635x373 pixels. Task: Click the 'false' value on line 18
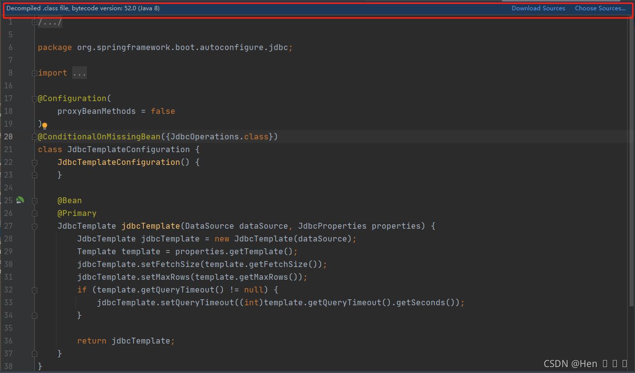click(163, 111)
